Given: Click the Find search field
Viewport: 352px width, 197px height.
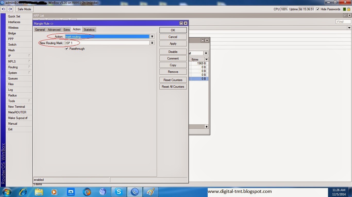Looking at the screenshot, I should pyautogui.click(x=343, y=22).
